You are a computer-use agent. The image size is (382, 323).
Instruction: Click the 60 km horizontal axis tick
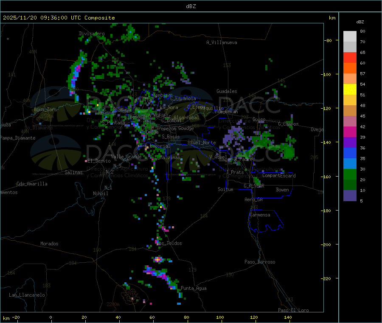point(152,317)
